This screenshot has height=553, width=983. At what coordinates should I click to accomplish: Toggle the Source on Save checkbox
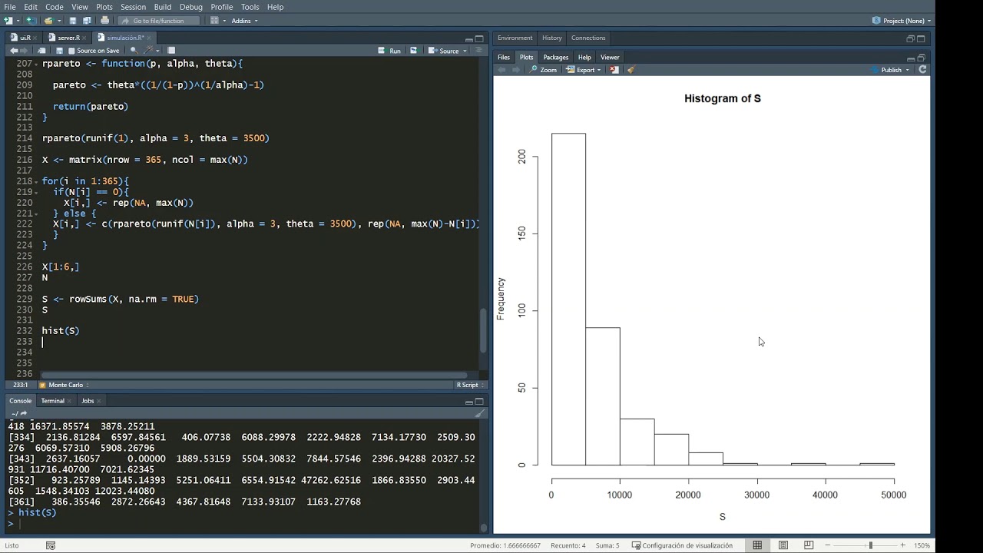click(x=71, y=51)
